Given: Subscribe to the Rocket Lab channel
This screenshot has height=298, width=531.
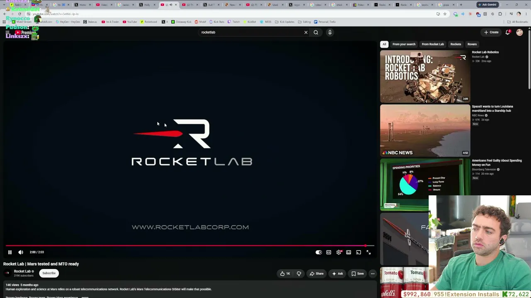Looking at the screenshot, I should (49, 273).
